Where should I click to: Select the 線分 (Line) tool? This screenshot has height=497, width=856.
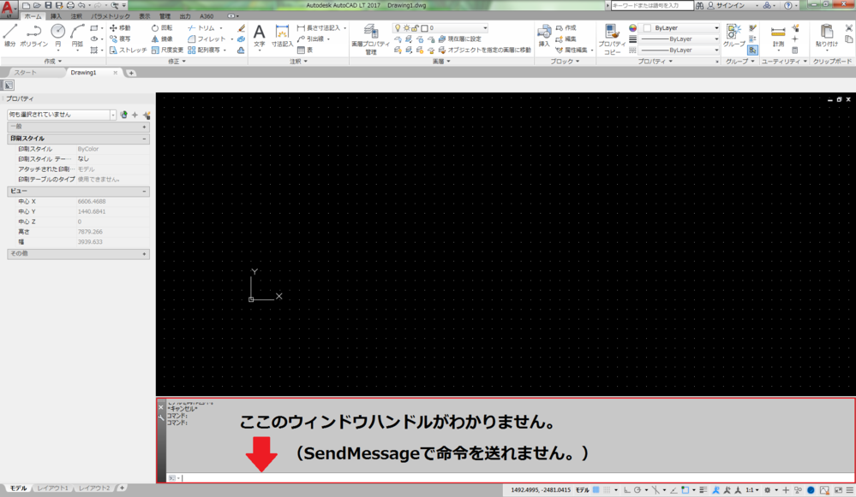click(10, 33)
